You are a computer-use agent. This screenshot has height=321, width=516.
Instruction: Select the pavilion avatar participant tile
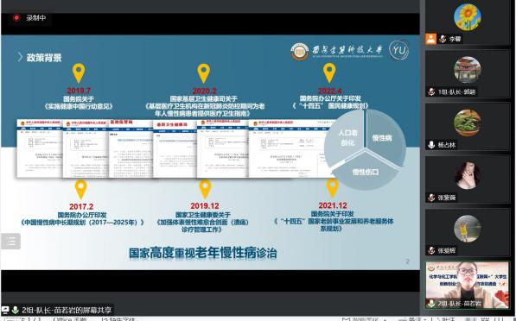[468, 74]
